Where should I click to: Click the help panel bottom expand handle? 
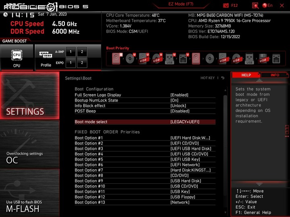(x=259, y=184)
